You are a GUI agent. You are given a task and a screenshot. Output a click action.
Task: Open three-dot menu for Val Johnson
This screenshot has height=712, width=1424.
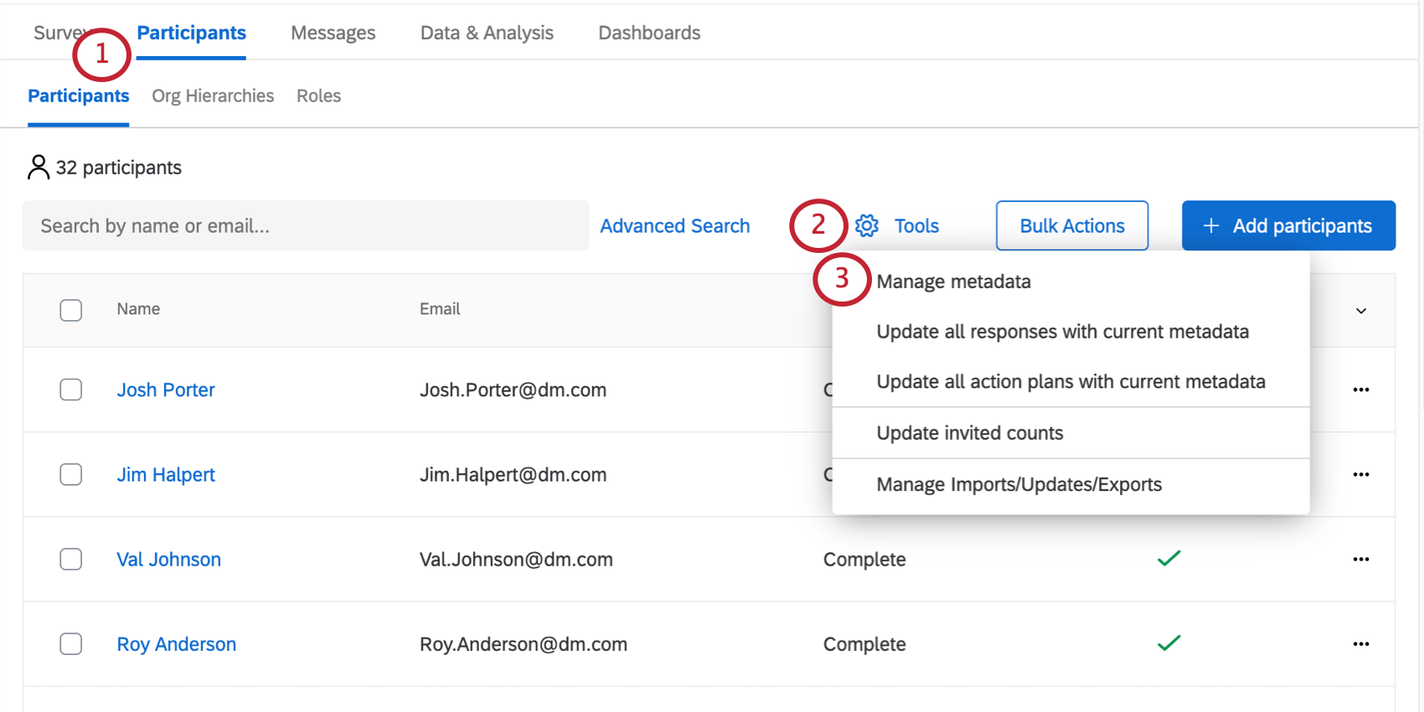click(1360, 559)
